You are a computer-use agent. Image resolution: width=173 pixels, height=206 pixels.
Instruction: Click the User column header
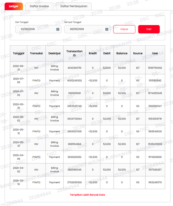point(155,53)
